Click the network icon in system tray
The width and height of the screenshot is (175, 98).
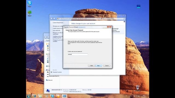[137, 96]
